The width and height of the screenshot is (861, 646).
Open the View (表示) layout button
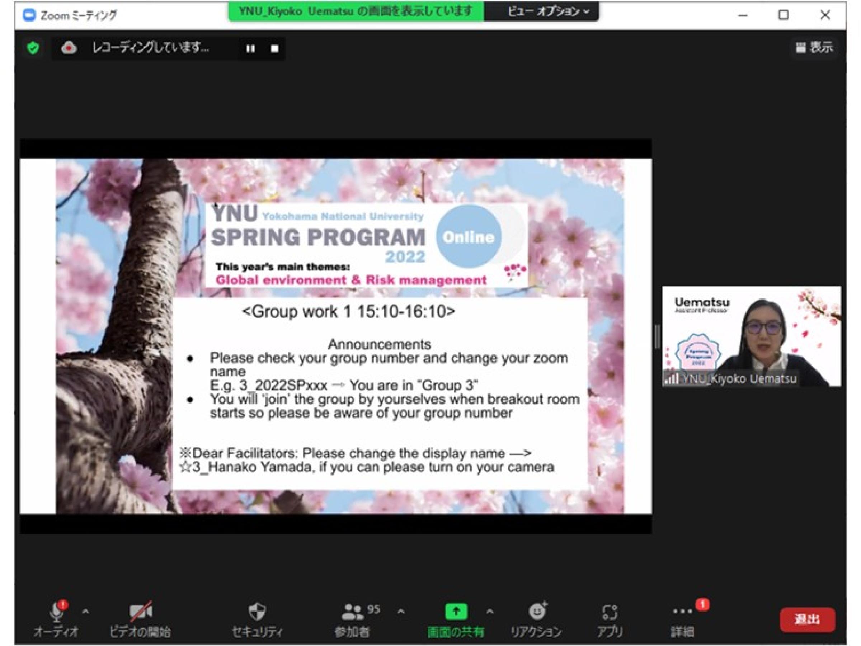pyautogui.click(x=814, y=47)
